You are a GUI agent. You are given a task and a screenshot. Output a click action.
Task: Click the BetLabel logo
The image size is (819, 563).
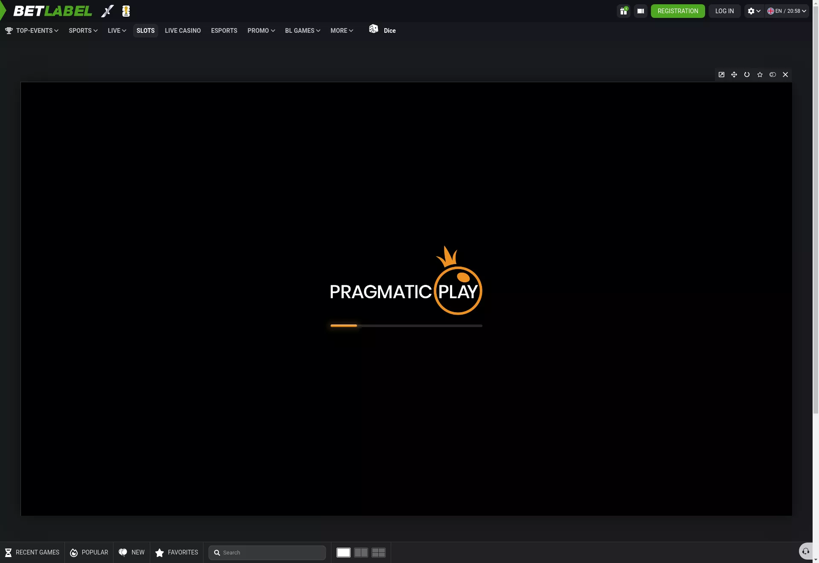coord(52,11)
